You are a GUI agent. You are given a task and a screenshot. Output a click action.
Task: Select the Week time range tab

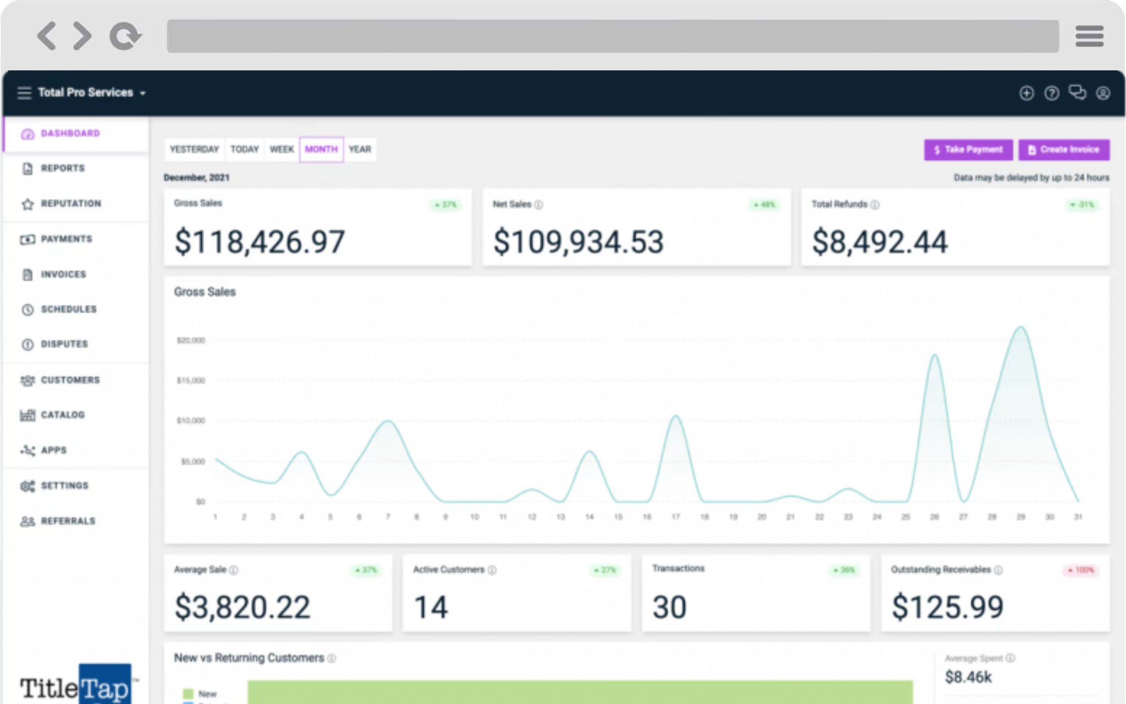282,149
